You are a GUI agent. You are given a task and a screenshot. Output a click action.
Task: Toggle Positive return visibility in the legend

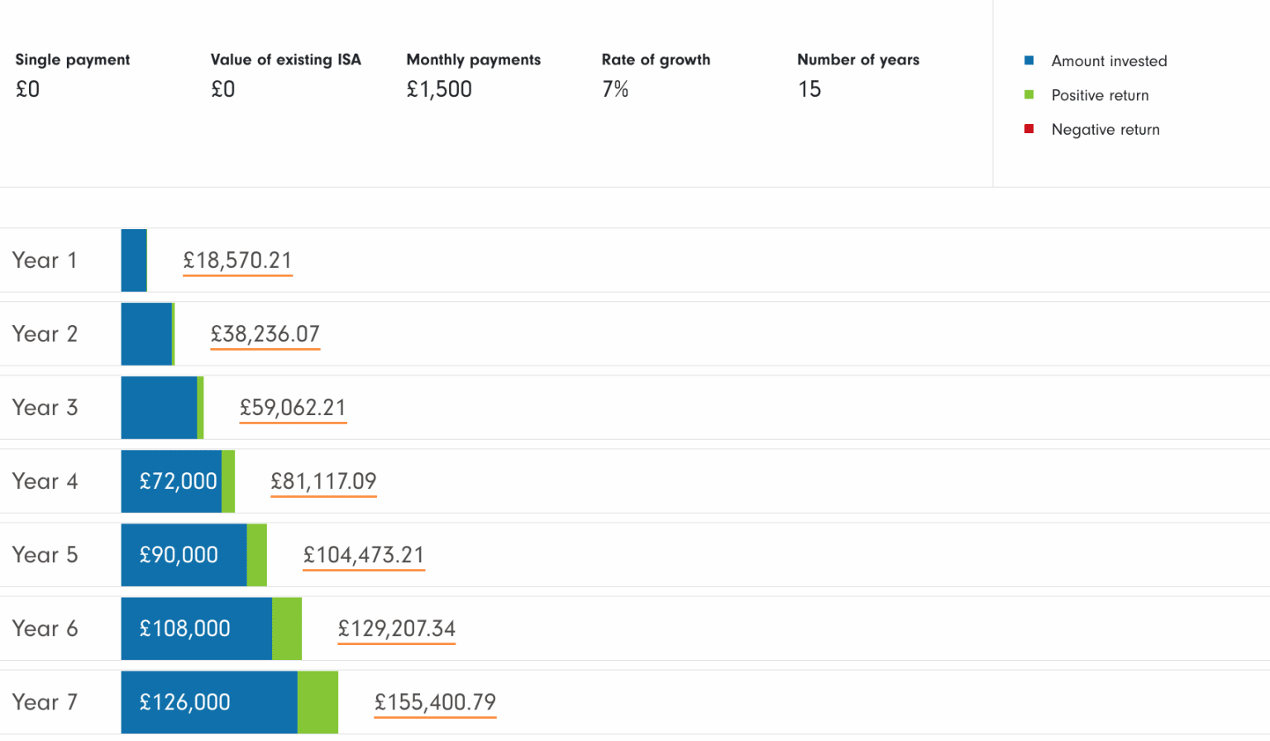pyautogui.click(x=1100, y=94)
